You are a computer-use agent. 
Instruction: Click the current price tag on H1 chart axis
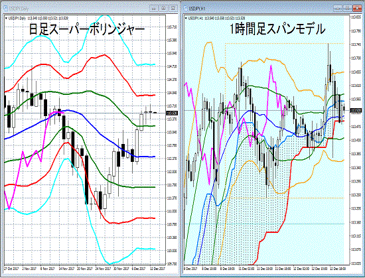click(356, 110)
